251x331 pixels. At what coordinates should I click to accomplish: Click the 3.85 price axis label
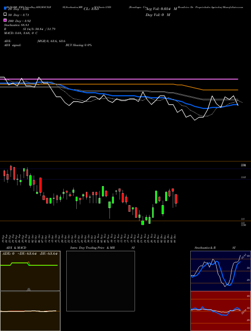coord(243,178)
